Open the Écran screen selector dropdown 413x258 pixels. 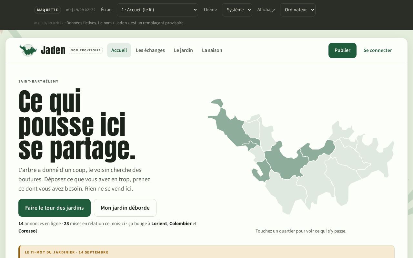tap(157, 10)
